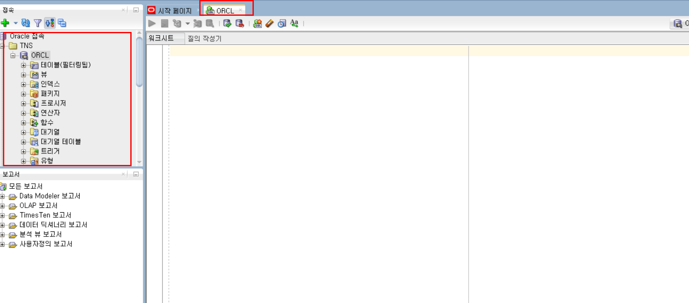The image size is (689, 303).
Task: Select the ORCL connection in tree
Action: point(40,55)
